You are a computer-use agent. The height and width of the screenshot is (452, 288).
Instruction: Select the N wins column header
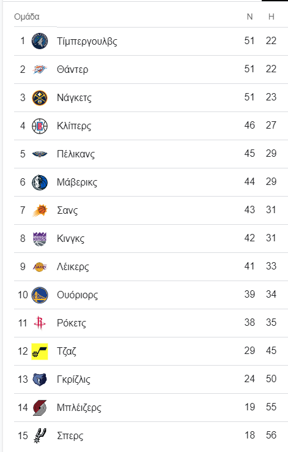[249, 17]
